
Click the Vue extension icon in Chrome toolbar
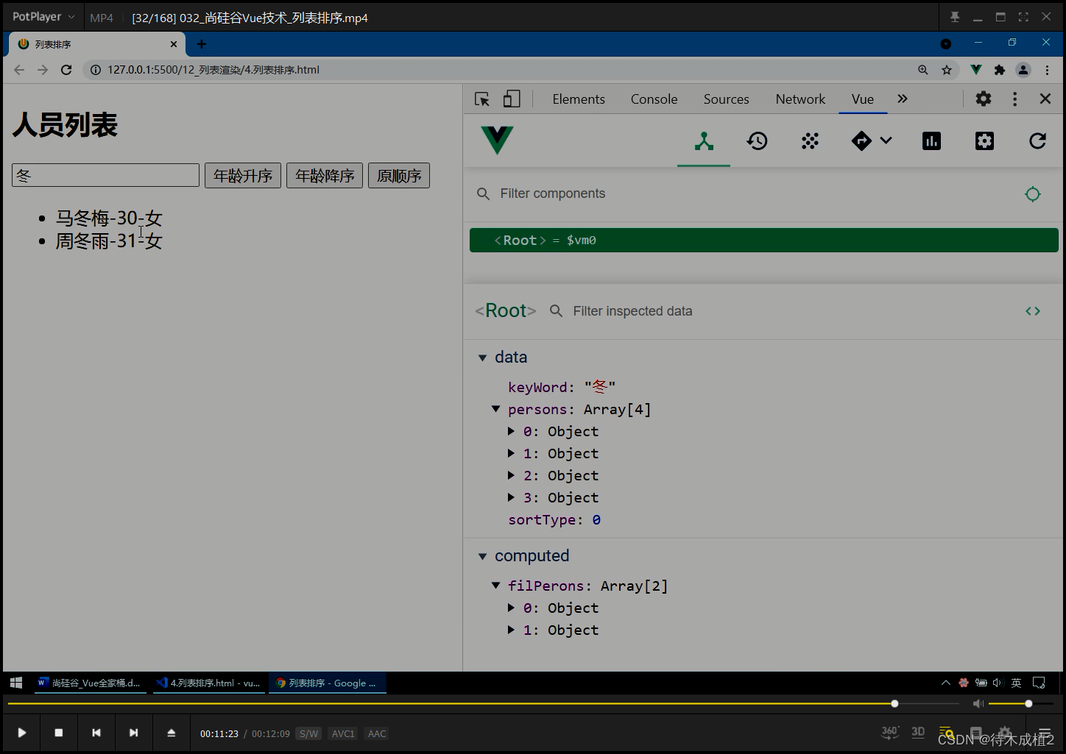point(976,70)
